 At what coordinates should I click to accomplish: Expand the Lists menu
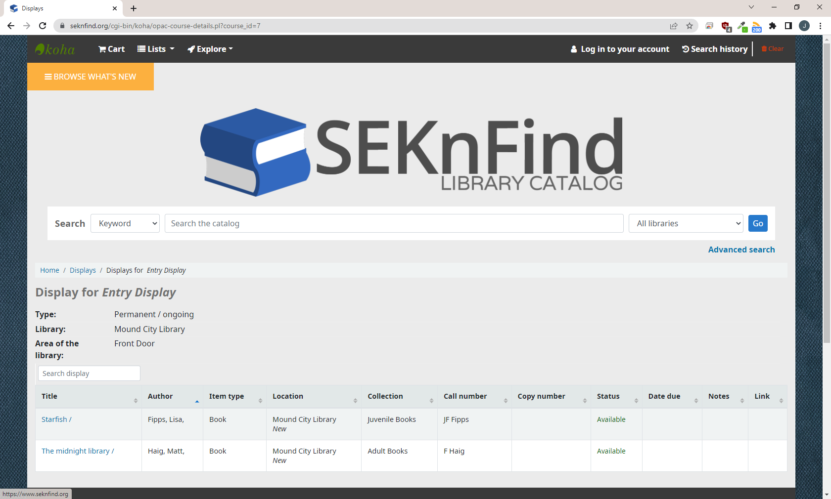point(156,49)
